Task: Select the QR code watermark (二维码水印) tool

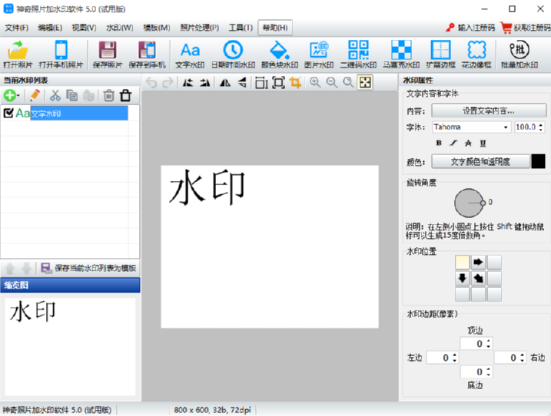Action: [x=358, y=54]
